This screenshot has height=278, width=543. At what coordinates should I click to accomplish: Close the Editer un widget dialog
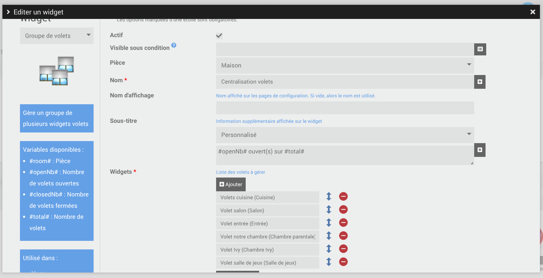coord(533,12)
